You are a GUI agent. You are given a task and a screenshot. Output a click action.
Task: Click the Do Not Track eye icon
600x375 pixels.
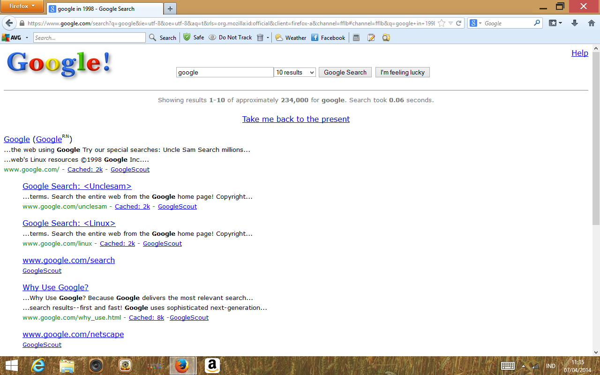pos(212,37)
